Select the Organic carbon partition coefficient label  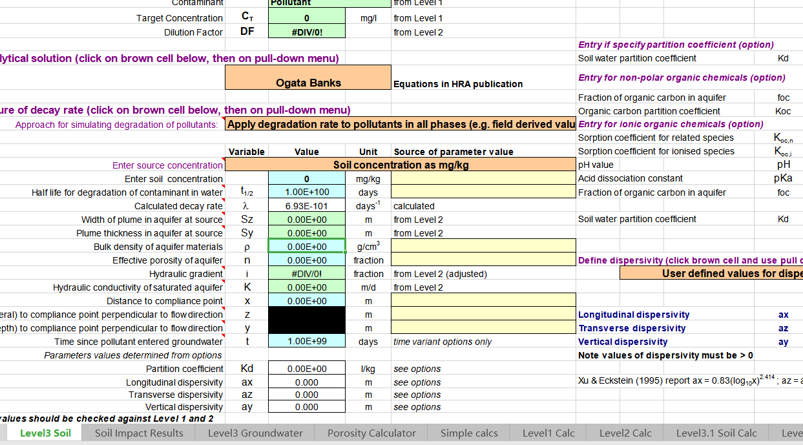pos(649,111)
